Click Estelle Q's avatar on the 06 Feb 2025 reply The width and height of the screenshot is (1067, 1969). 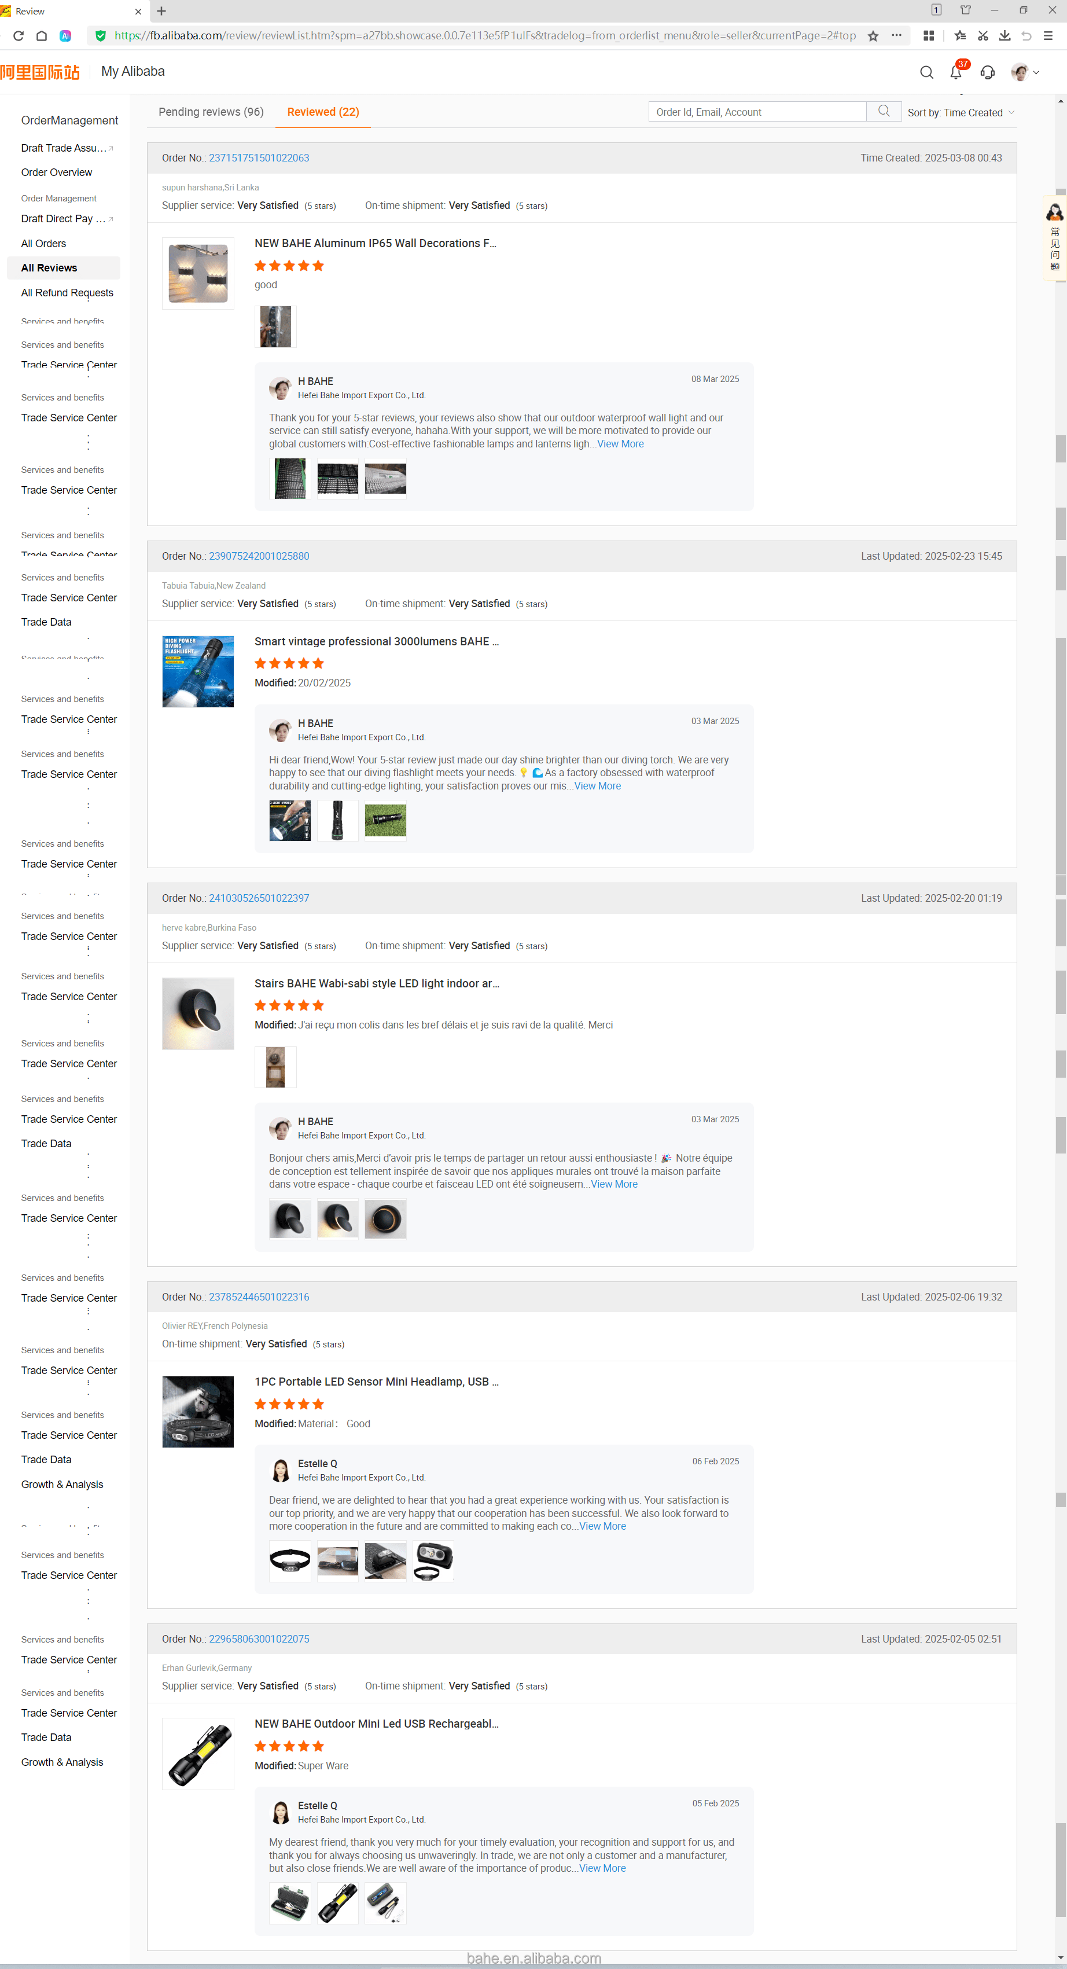pyautogui.click(x=281, y=1470)
